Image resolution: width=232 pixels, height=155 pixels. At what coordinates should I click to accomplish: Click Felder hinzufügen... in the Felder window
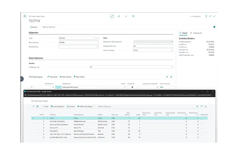point(85,106)
